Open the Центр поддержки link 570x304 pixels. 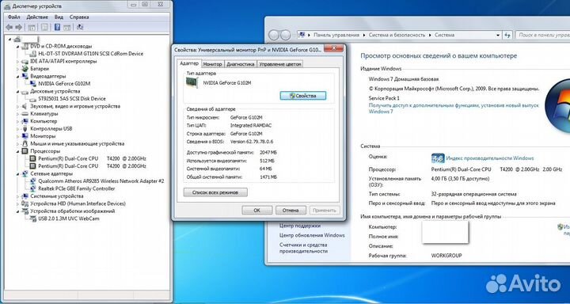[300, 226]
